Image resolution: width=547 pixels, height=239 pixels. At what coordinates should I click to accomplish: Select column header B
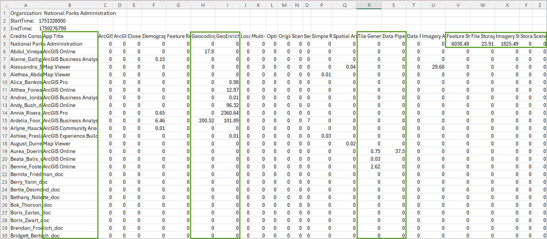coord(70,5)
